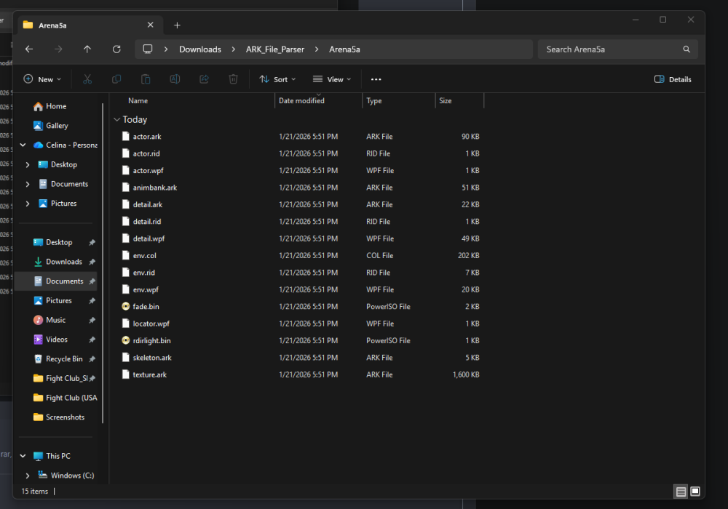The image size is (728, 509).
Task: Switch to large thumbnails view in status bar
Action: pyautogui.click(x=695, y=492)
